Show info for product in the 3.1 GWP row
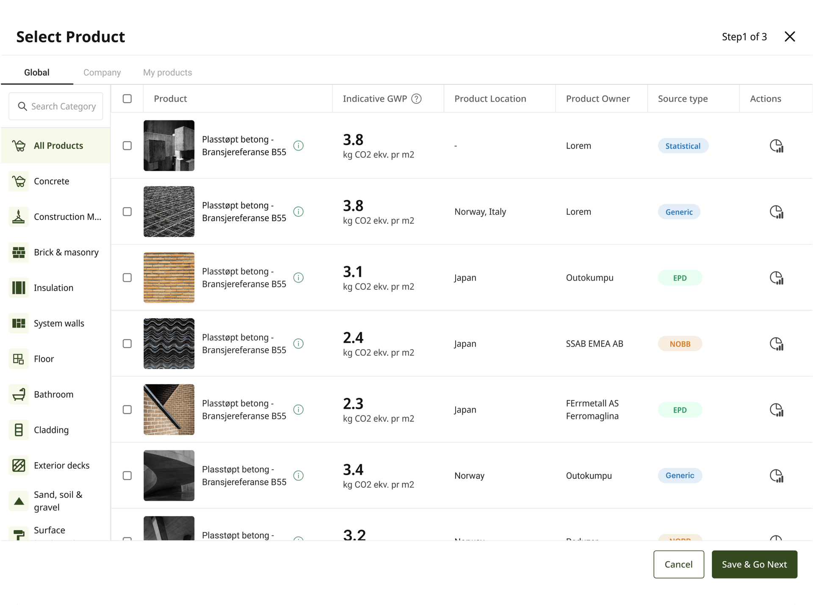813x605 pixels. point(299,278)
